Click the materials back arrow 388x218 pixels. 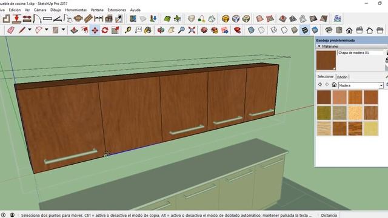320,85
